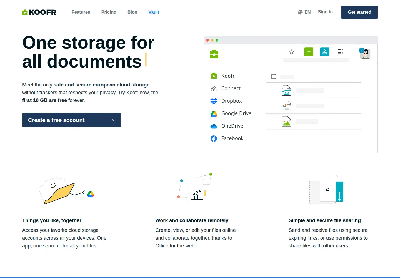Click the Koofr logo in the header

point(39,12)
